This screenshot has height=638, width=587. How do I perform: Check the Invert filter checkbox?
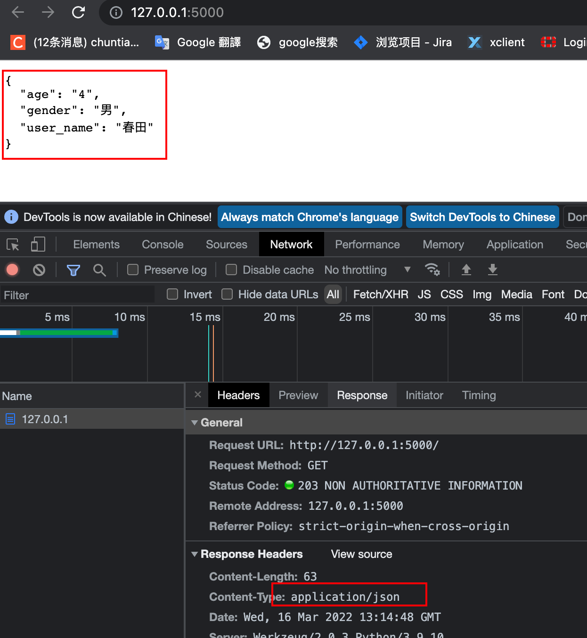tap(172, 294)
